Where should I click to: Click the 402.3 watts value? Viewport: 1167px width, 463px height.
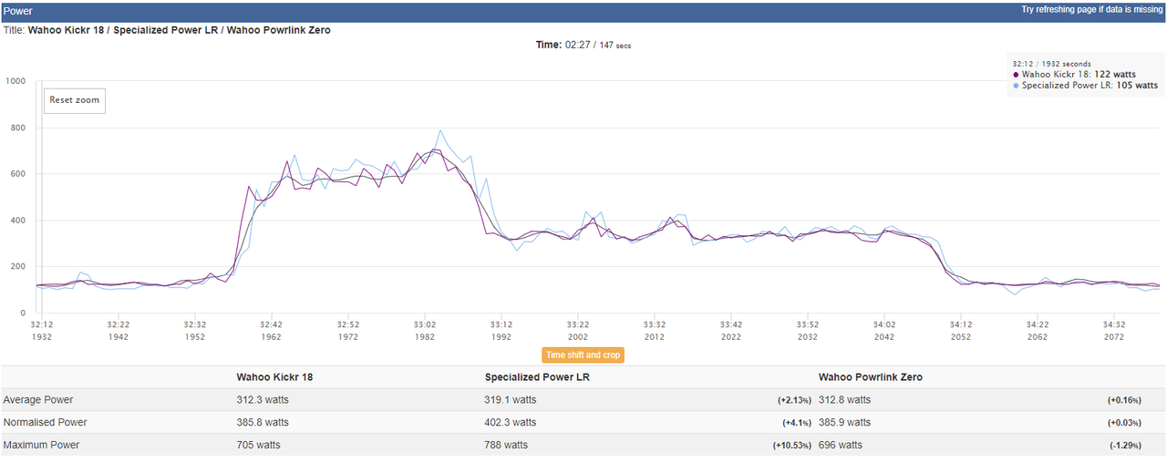pos(511,422)
